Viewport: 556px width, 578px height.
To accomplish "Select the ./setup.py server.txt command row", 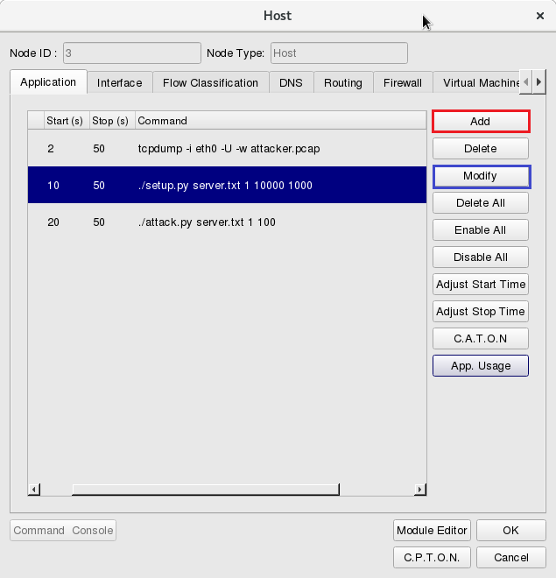I will click(227, 185).
